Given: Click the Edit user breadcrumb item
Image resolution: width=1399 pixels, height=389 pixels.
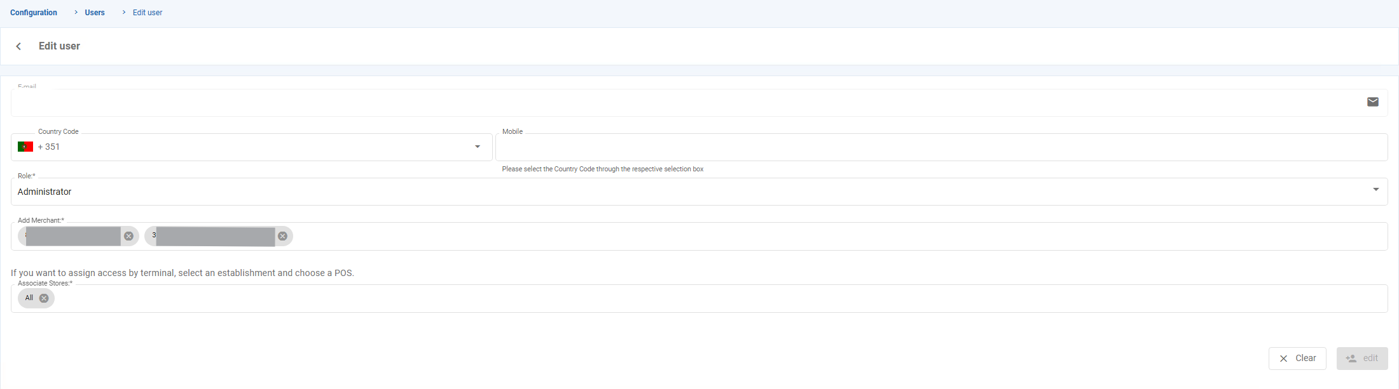Looking at the screenshot, I should coord(148,13).
